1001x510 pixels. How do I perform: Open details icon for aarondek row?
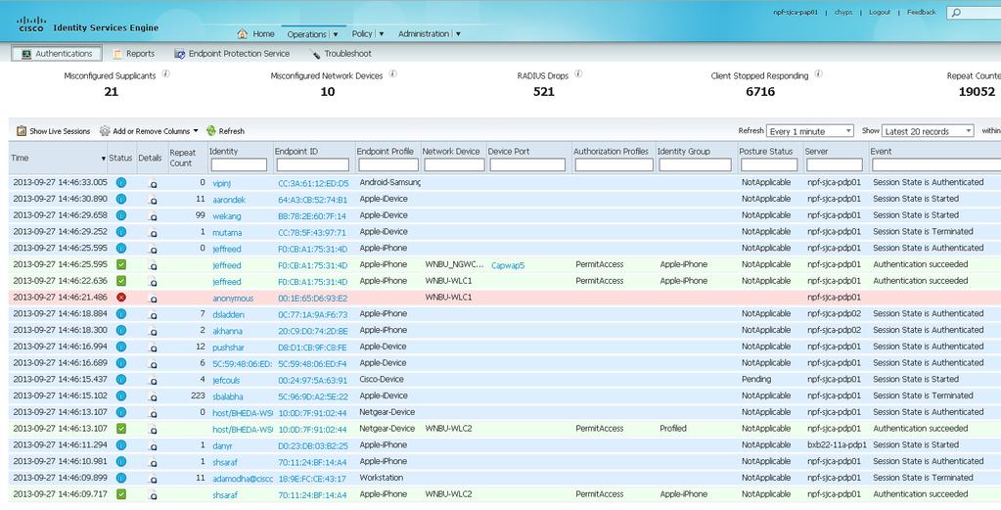152,200
